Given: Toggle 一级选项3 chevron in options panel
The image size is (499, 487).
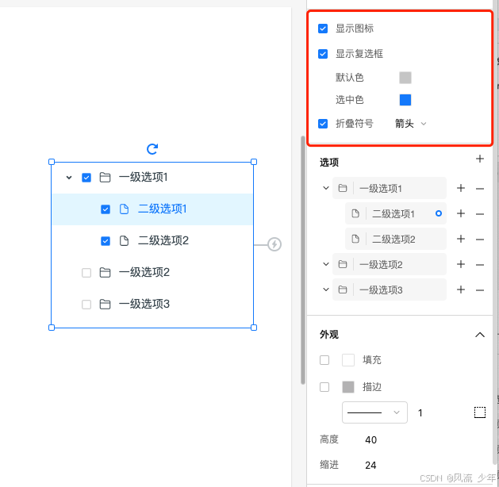Looking at the screenshot, I should pyautogui.click(x=326, y=290).
